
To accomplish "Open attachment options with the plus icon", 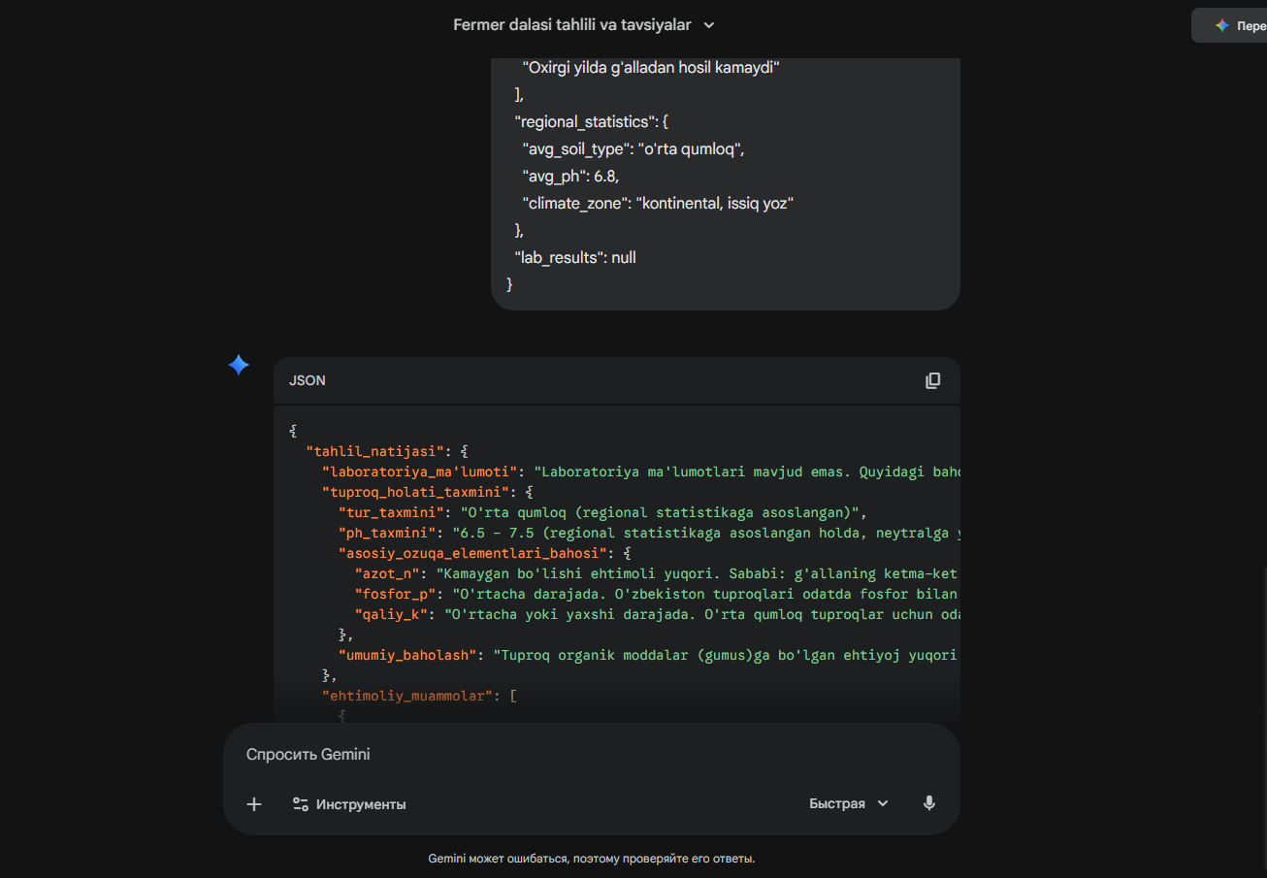I will point(253,804).
